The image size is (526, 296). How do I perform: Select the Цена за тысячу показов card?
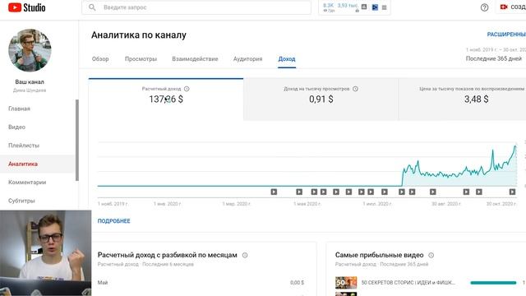click(x=463, y=99)
